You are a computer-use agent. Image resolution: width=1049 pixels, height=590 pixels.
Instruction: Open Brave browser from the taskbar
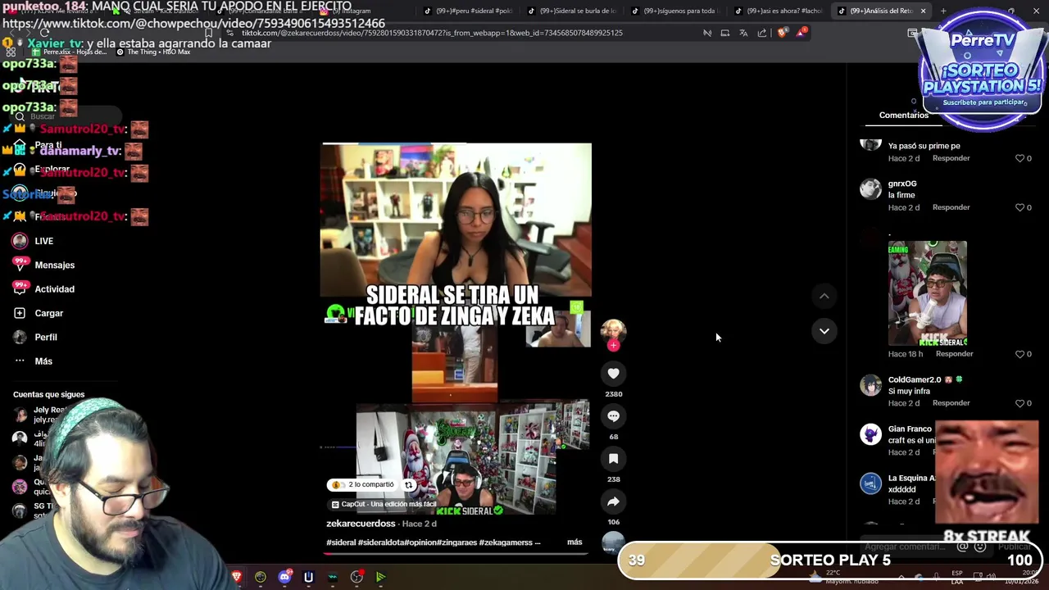237,577
